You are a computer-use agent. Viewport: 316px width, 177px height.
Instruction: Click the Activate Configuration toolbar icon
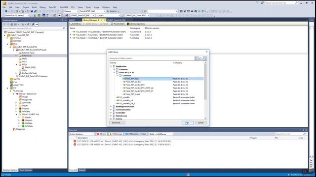click(x=35, y=15)
